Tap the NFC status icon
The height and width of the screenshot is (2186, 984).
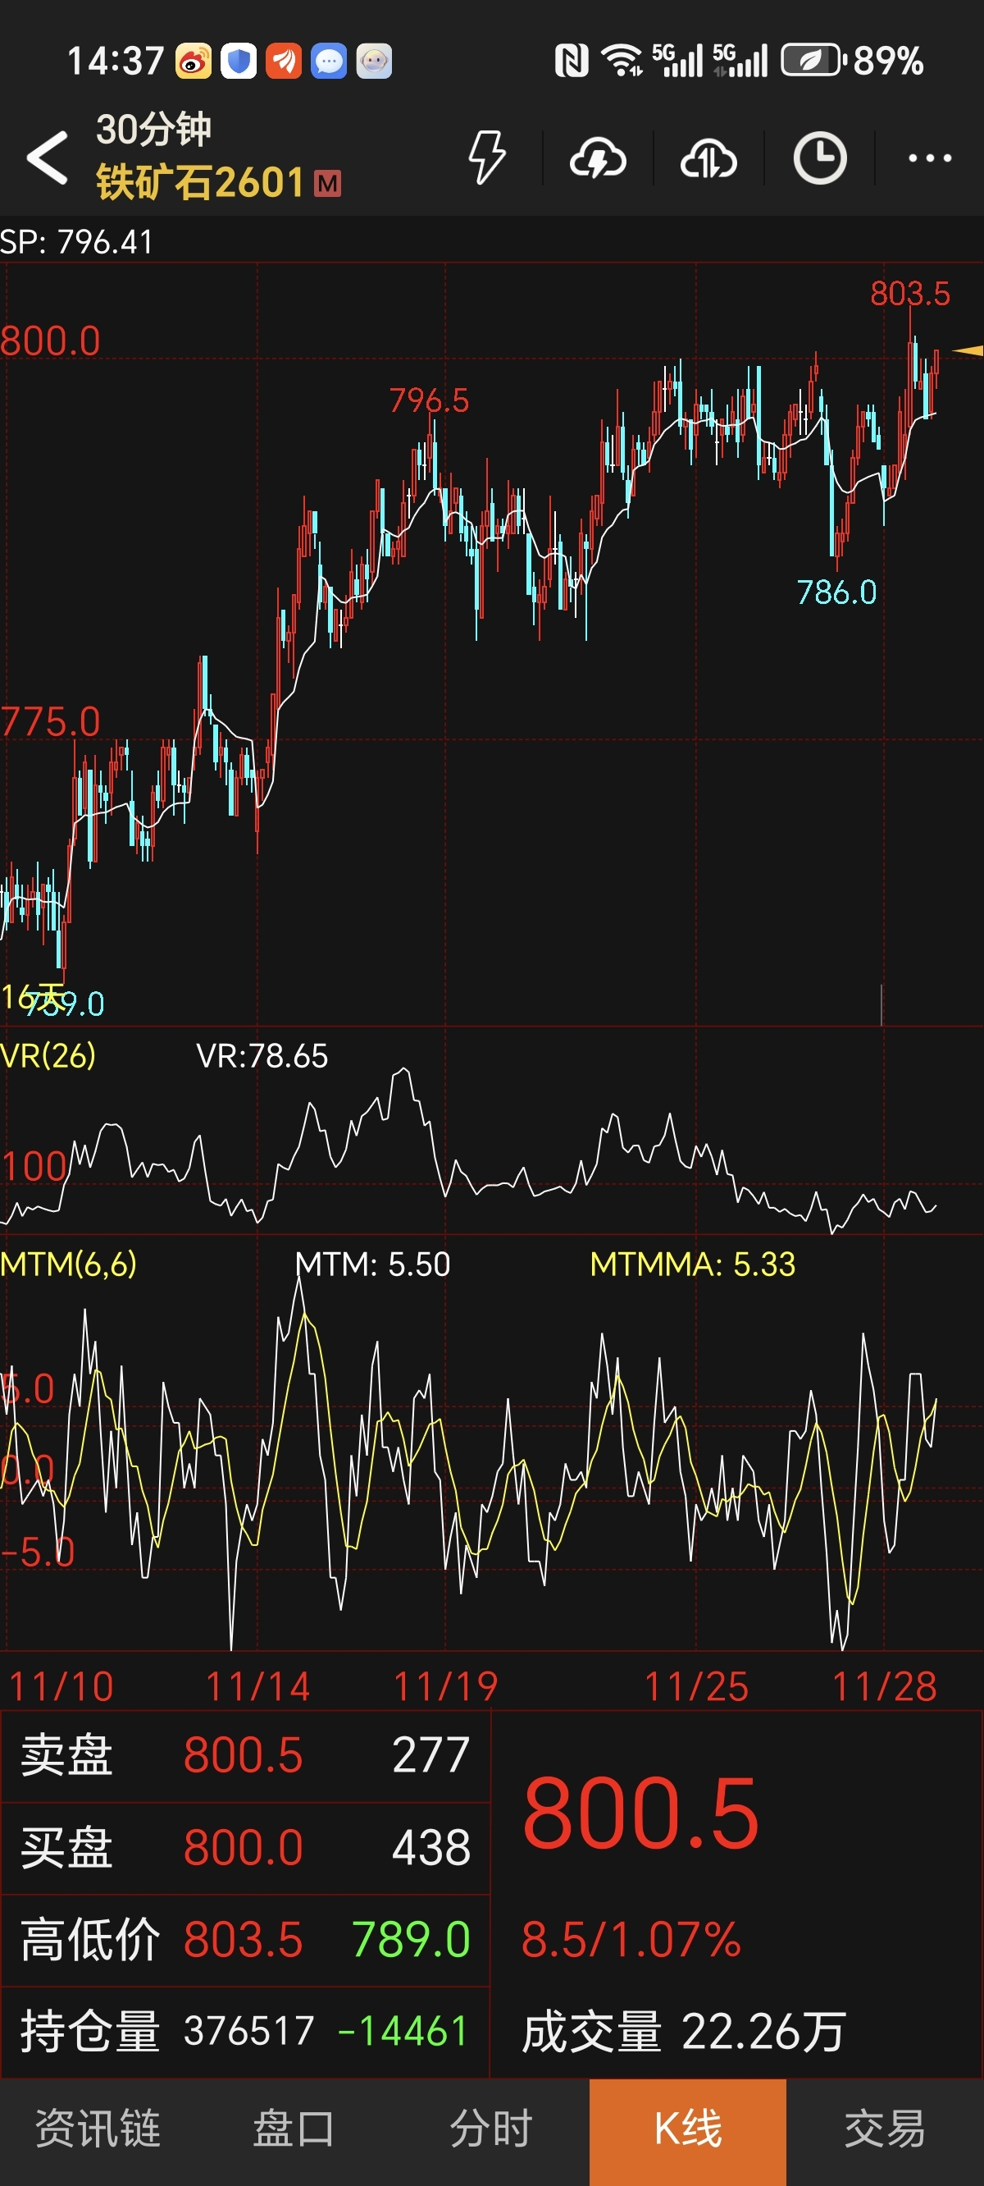click(572, 61)
